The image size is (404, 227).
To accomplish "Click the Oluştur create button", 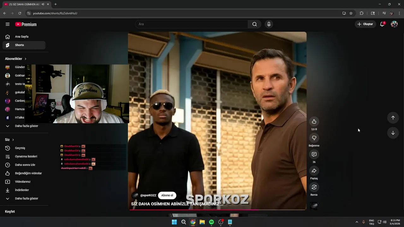I will 365,24.
